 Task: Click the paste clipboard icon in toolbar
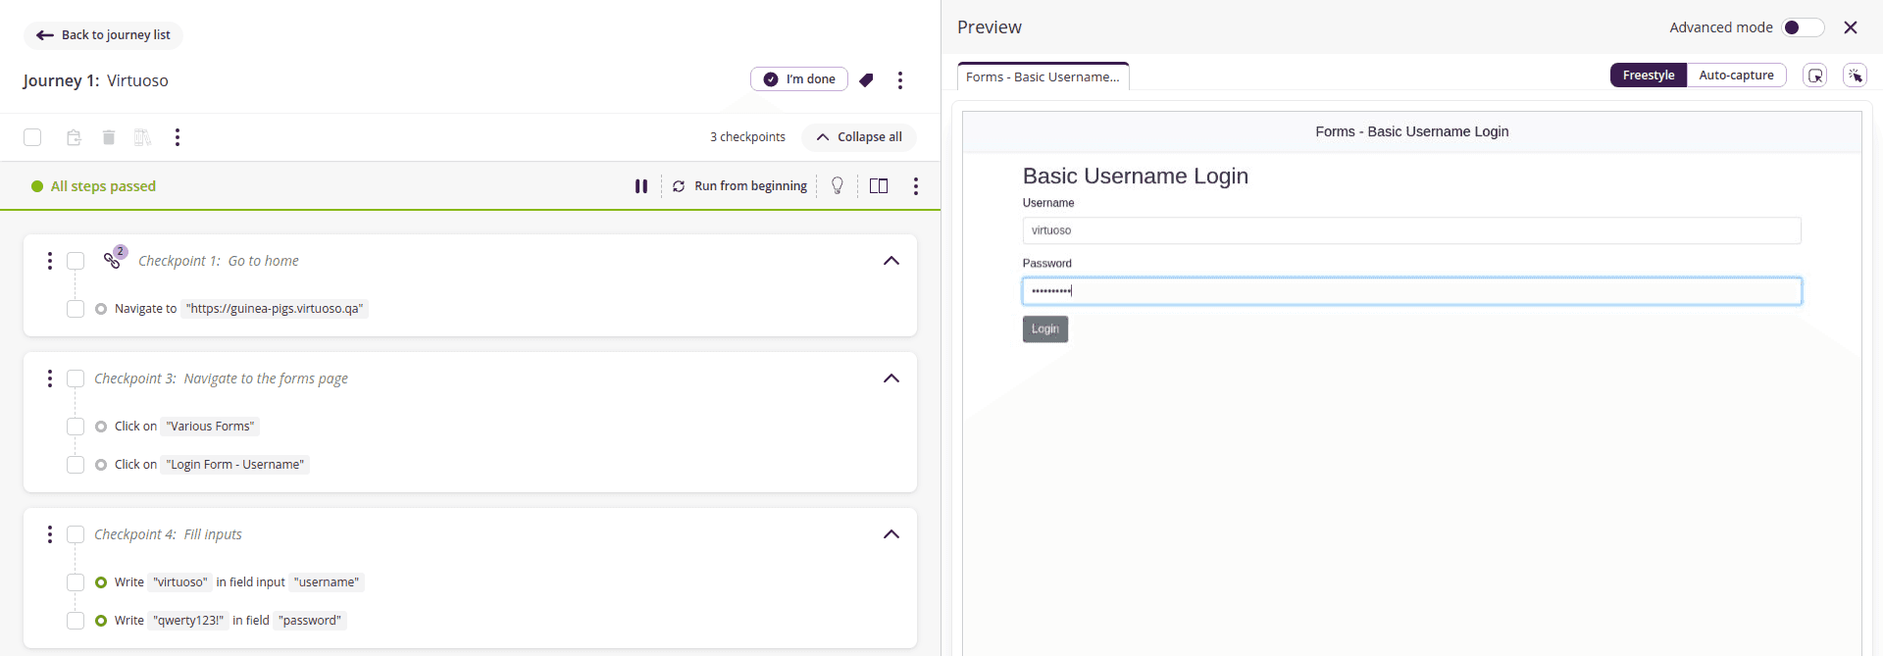tap(74, 137)
